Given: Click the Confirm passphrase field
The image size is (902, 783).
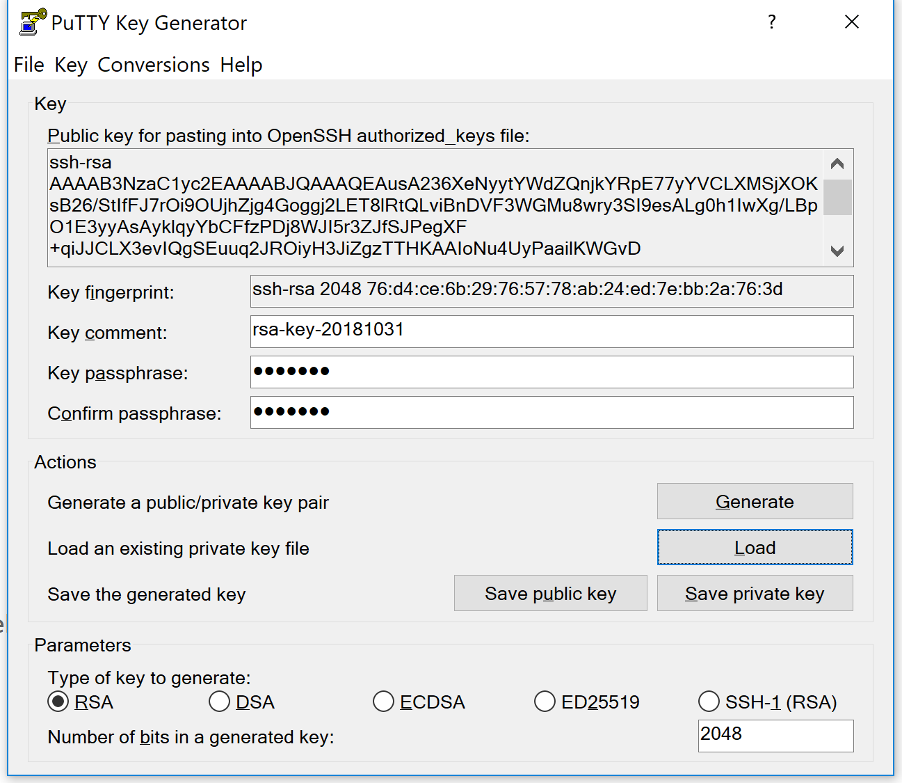Looking at the screenshot, I should (x=551, y=412).
